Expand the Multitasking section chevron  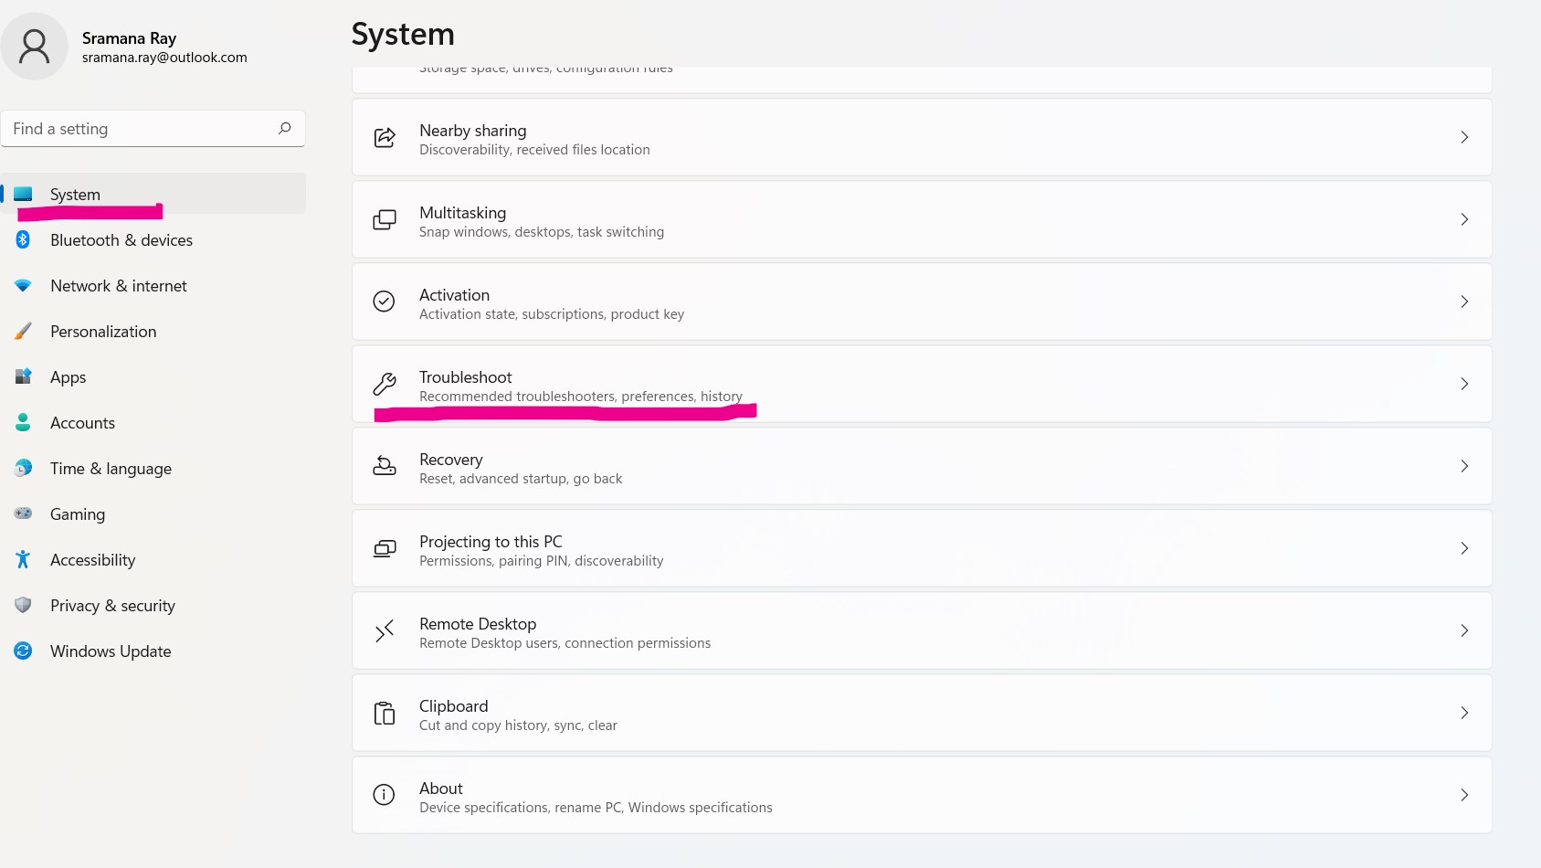click(x=1464, y=219)
